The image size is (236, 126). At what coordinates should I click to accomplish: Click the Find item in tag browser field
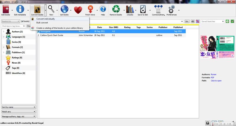point(14,26)
